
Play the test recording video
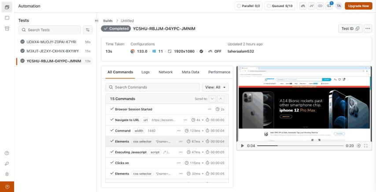click(x=242, y=146)
